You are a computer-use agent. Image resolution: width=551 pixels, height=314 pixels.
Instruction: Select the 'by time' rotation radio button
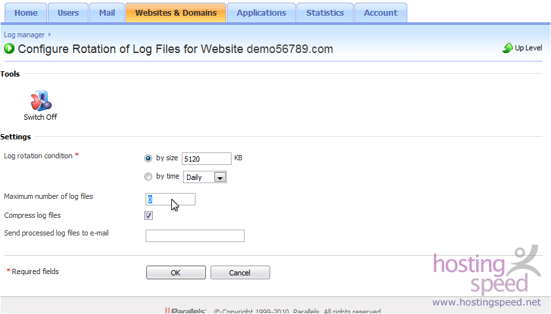point(148,177)
